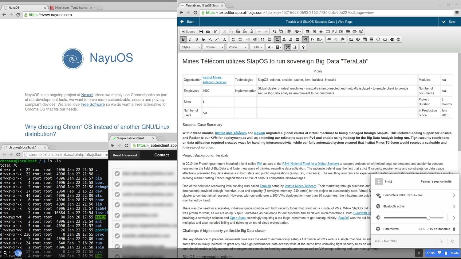
Task: Insert a Special Character omega icon
Action: pyautogui.click(x=385, y=40)
